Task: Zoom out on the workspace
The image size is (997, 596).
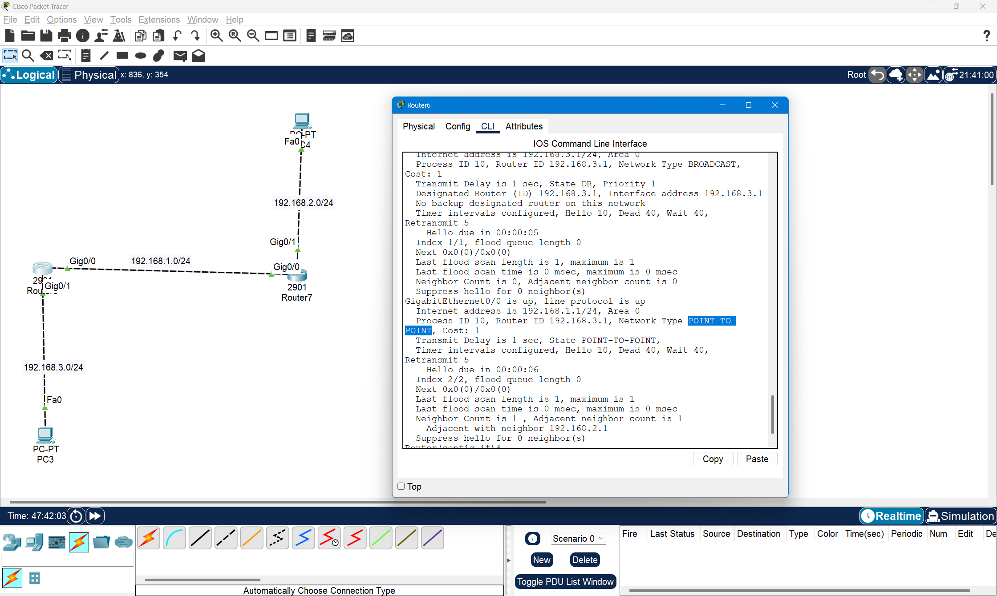Action: tap(253, 36)
